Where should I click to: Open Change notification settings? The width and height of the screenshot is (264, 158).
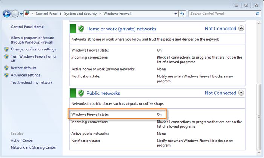(x=33, y=49)
